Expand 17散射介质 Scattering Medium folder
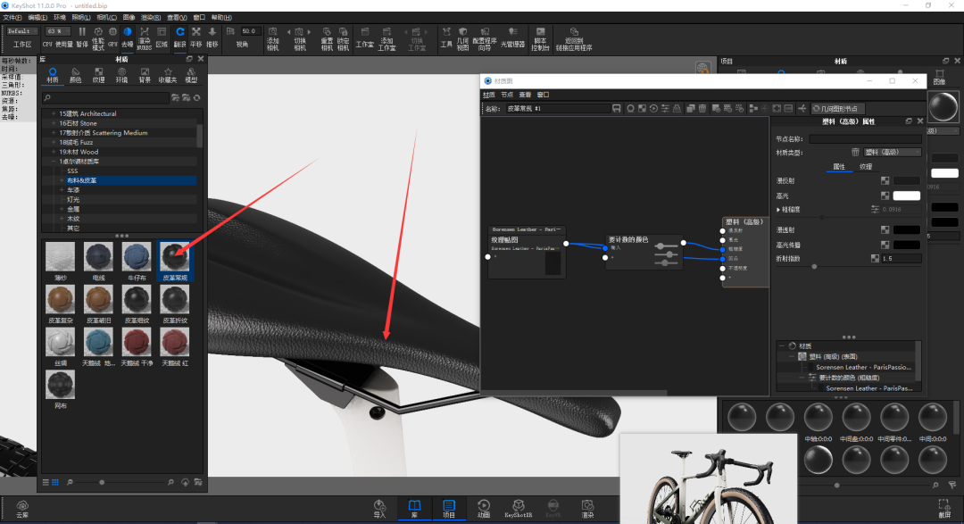Viewport: 964px width, 524px height. point(54,133)
